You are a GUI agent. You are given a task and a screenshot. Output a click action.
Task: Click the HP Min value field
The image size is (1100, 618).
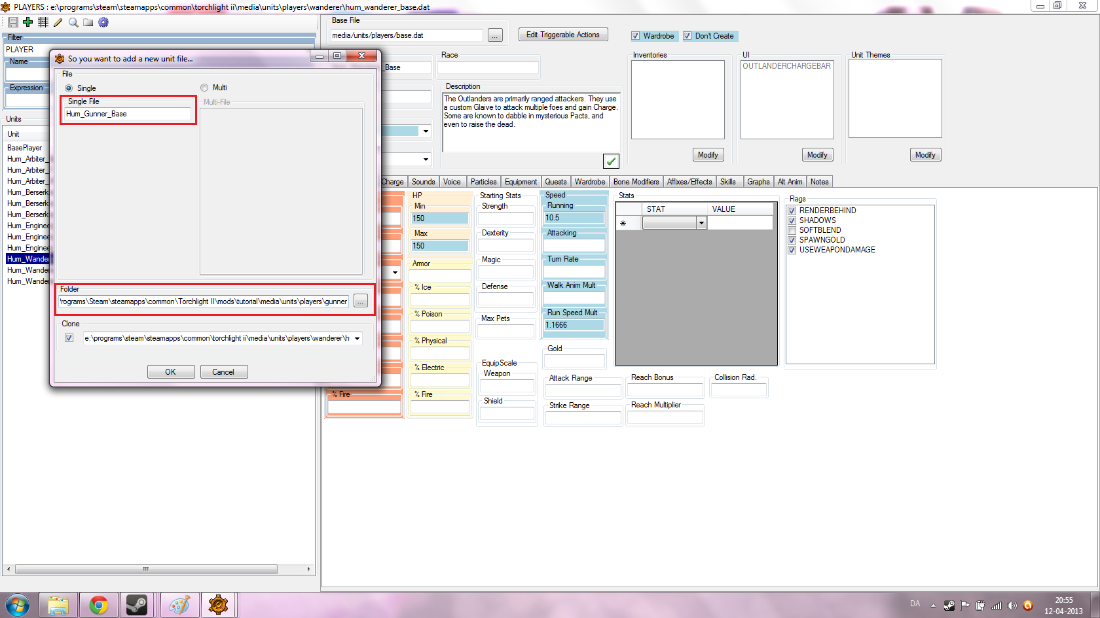440,218
